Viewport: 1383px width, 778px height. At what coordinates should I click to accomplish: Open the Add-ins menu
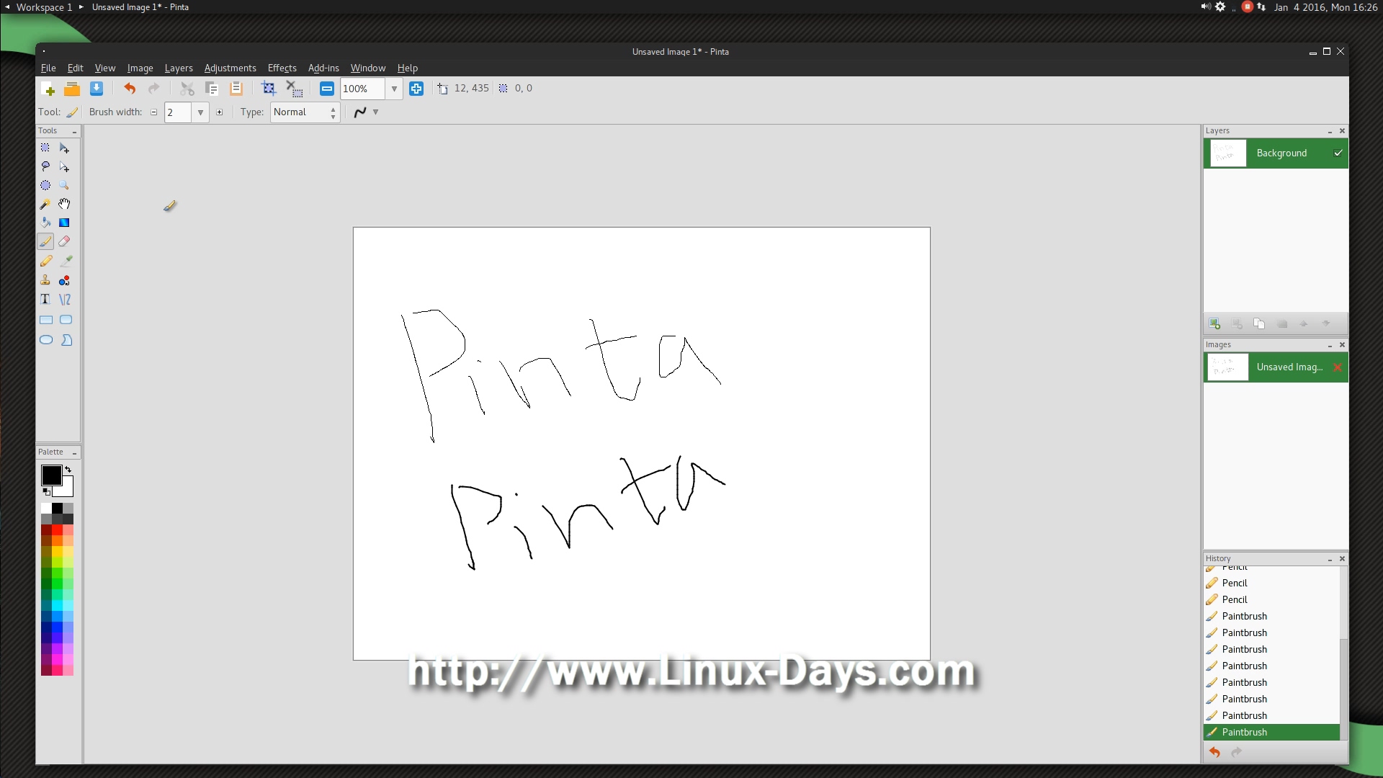(323, 68)
